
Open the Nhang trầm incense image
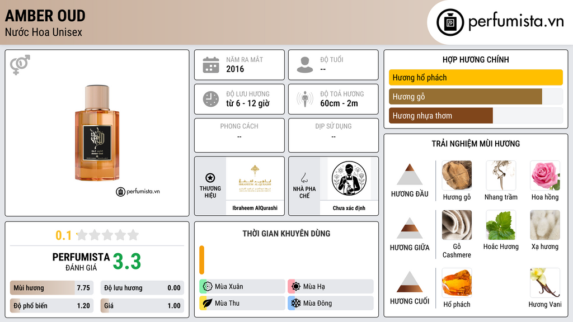pyautogui.click(x=501, y=175)
